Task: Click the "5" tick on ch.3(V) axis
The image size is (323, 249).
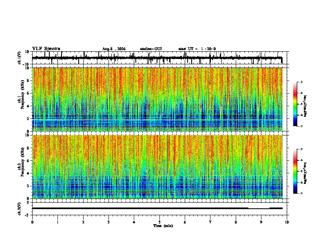Action: pyautogui.click(x=28, y=202)
